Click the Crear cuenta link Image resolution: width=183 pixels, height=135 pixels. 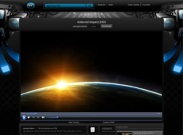point(133,5)
